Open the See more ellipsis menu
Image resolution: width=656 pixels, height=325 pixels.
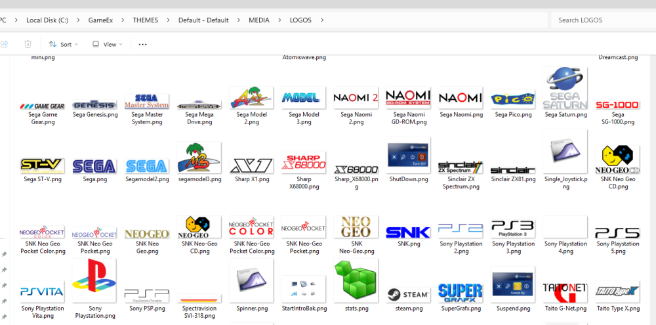[x=142, y=44]
